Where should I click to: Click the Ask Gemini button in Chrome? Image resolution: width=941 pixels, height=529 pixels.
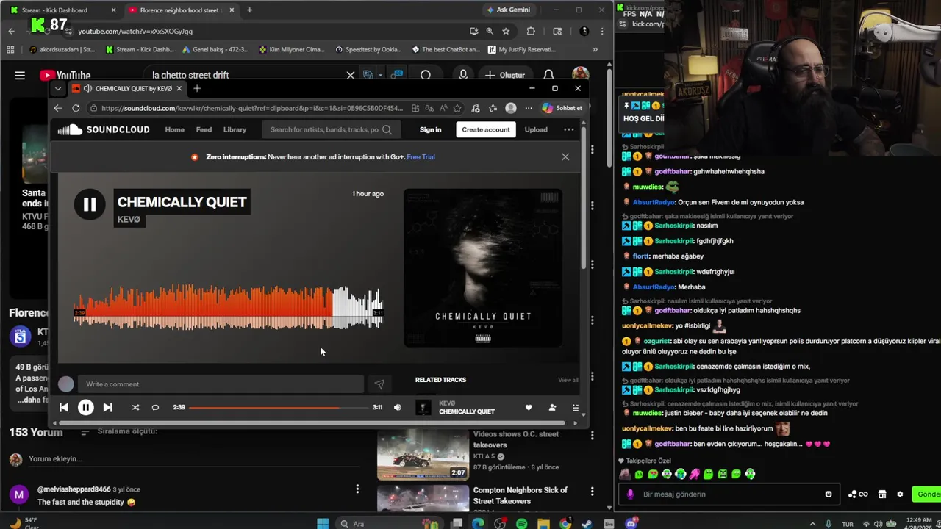[x=508, y=10]
